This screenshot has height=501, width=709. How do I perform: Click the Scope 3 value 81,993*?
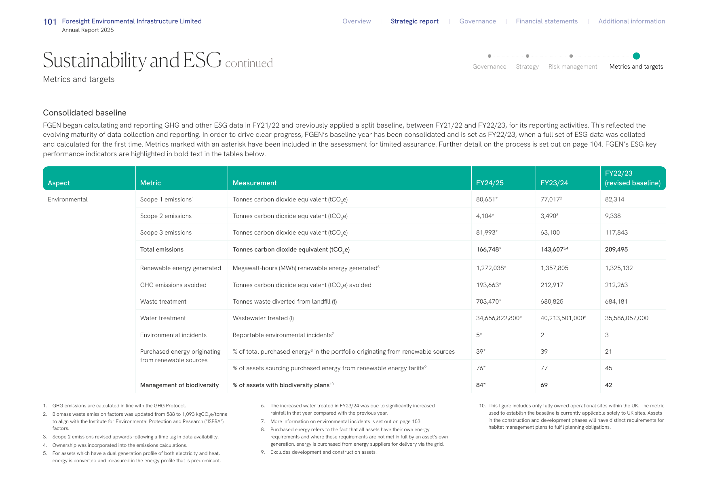[487, 233]
